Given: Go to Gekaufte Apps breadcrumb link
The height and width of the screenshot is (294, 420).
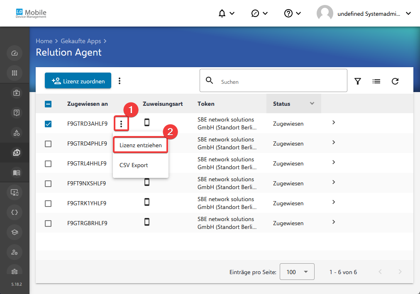Looking at the screenshot, I should click(x=81, y=41).
